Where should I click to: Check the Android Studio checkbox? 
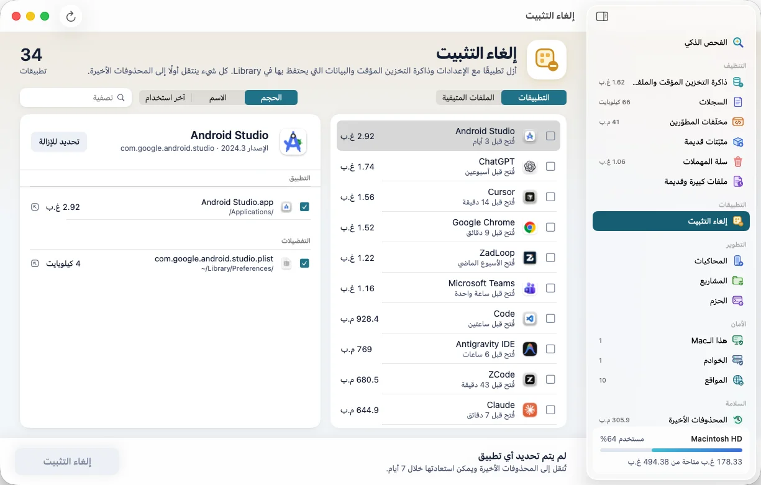coord(550,136)
